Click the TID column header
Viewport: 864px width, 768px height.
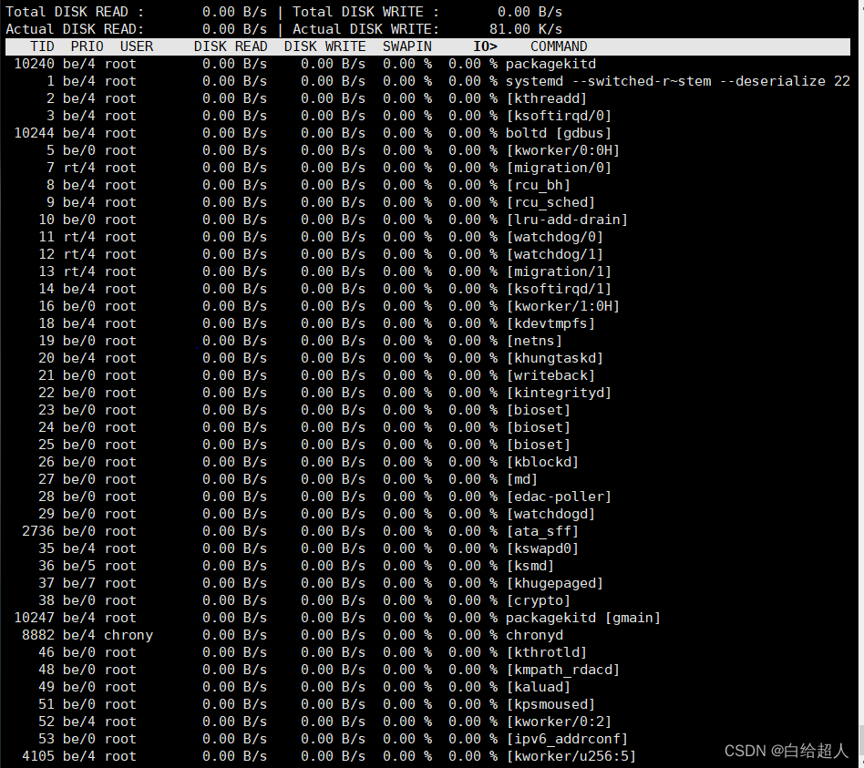[x=42, y=46]
